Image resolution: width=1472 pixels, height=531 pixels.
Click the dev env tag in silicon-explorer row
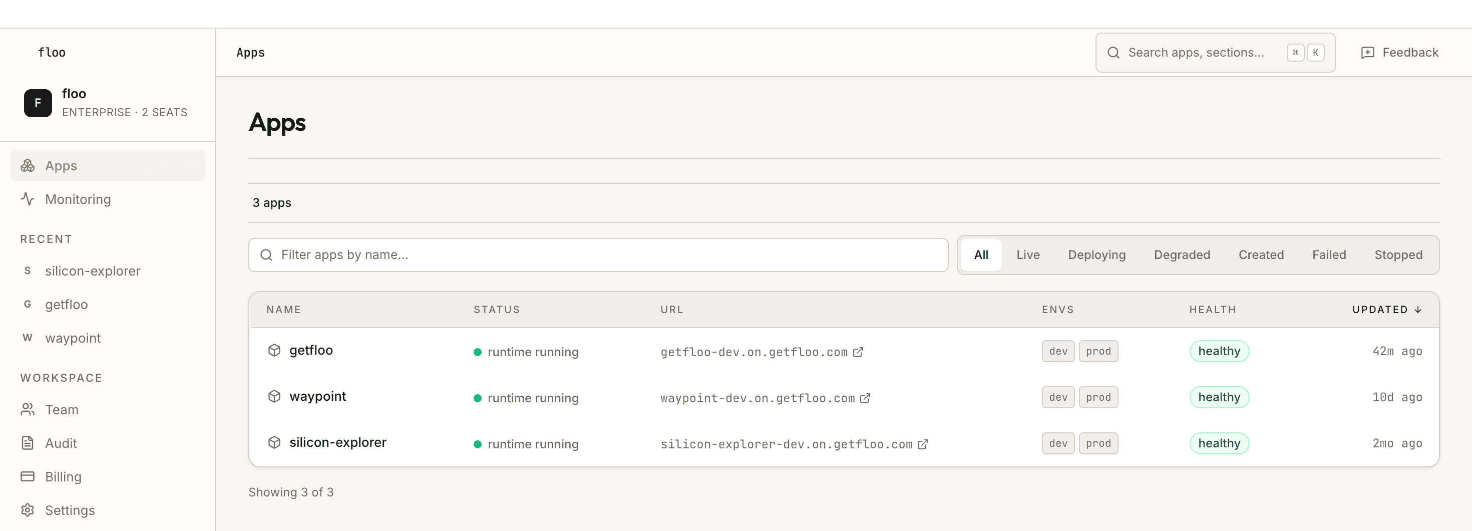1058,443
